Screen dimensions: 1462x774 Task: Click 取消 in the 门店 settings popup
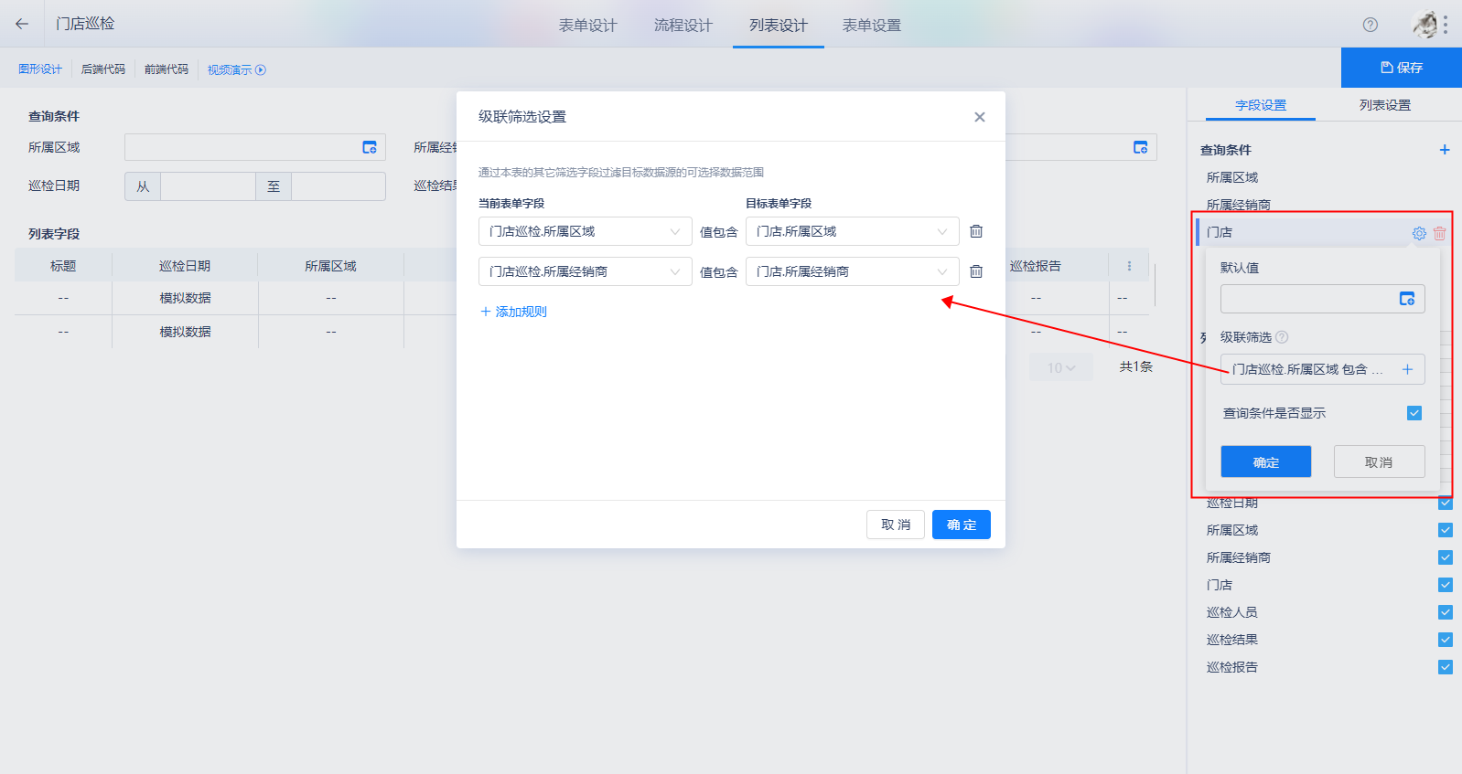pyautogui.click(x=1380, y=461)
